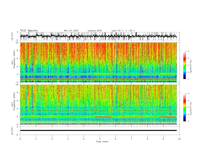
Task: Click the time axis tick label "5"
Action: [100, 139]
